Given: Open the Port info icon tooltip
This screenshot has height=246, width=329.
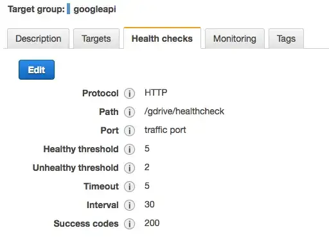Looking at the screenshot, I should 129,130.
